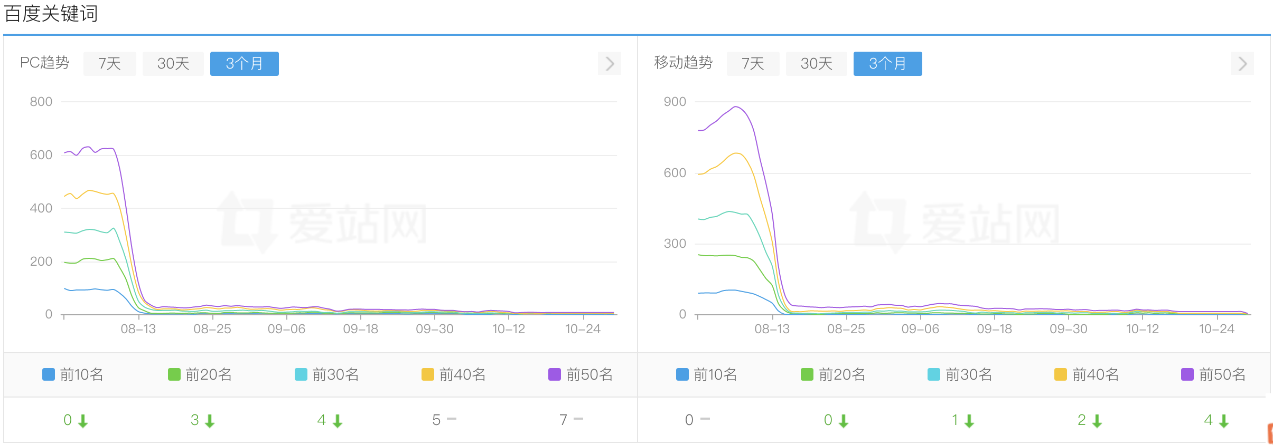Click the down arrow beside mobile 前50名 count
The image size is (1273, 445).
tap(1224, 421)
